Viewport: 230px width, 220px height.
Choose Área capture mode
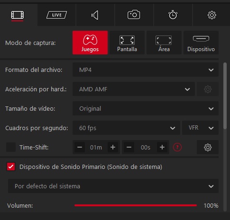(164, 43)
